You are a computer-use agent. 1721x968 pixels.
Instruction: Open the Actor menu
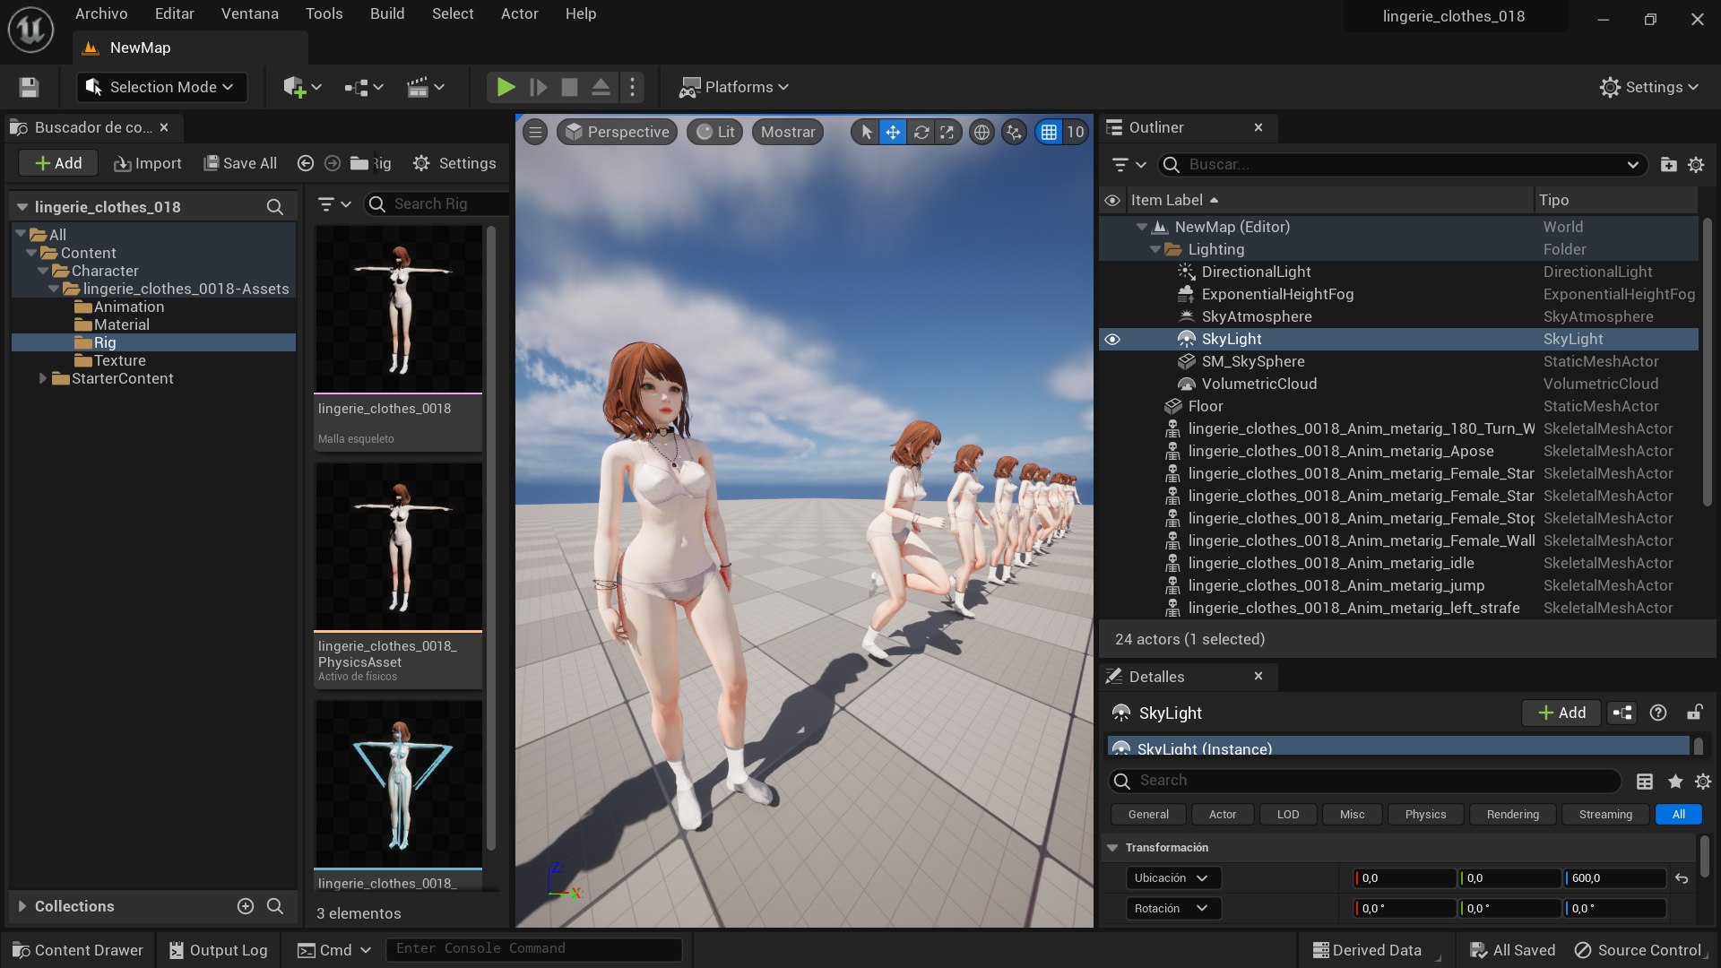pos(519,13)
